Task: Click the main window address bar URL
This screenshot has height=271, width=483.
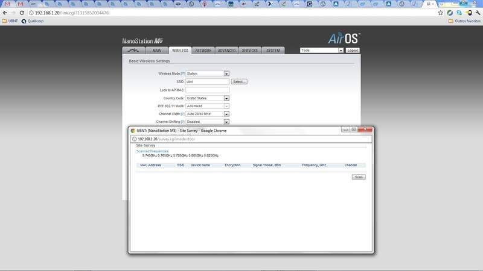Action: (x=71, y=13)
